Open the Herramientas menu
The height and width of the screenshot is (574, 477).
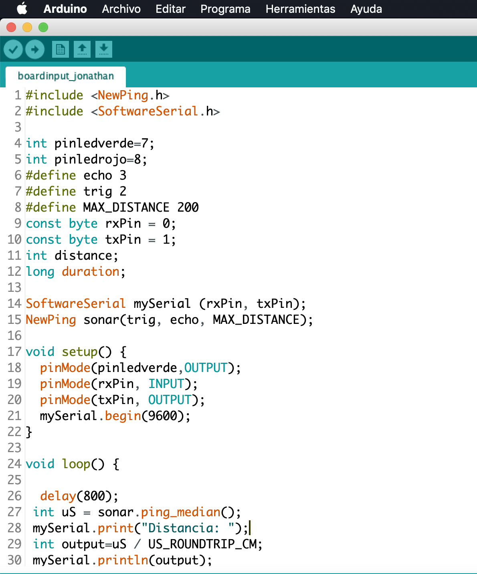point(301,9)
